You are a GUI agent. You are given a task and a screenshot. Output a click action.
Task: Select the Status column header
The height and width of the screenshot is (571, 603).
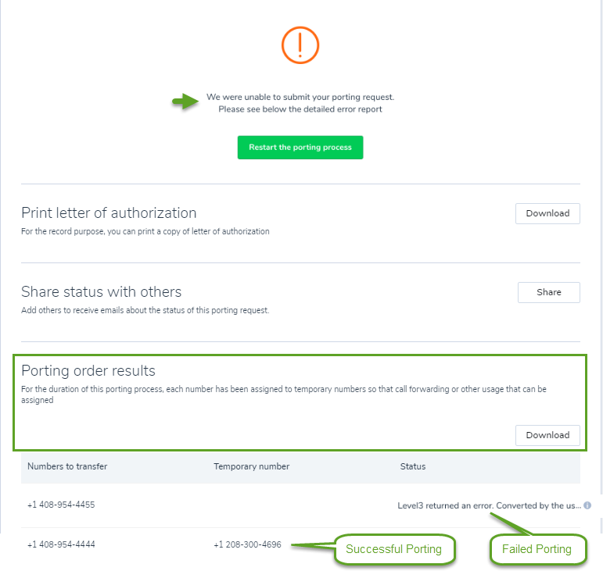[413, 466]
